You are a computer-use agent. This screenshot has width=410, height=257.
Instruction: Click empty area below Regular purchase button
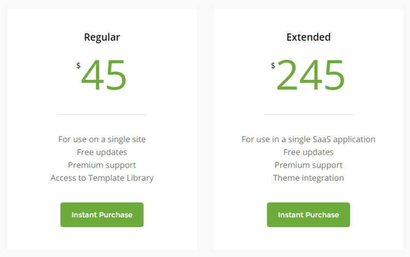pos(102,239)
